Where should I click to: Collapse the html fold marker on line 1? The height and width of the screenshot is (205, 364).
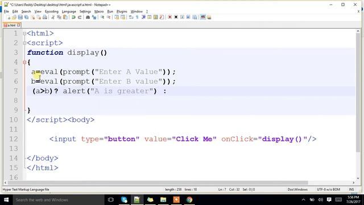[24, 34]
